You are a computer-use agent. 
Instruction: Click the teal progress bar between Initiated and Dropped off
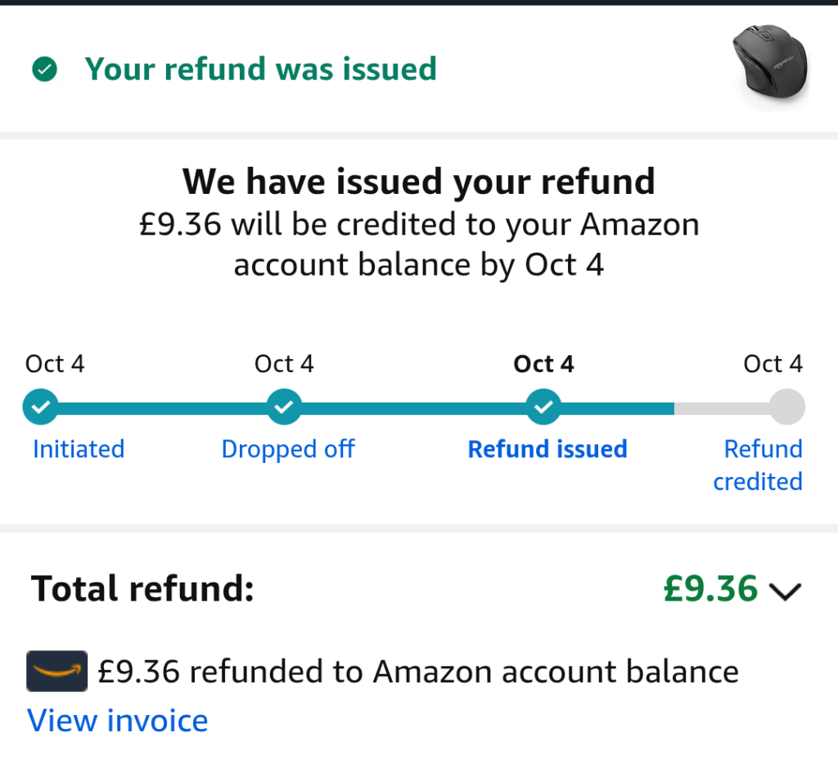162,406
